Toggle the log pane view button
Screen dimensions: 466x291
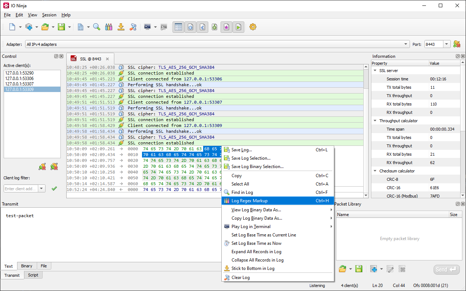pyautogui.click(x=178, y=27)
